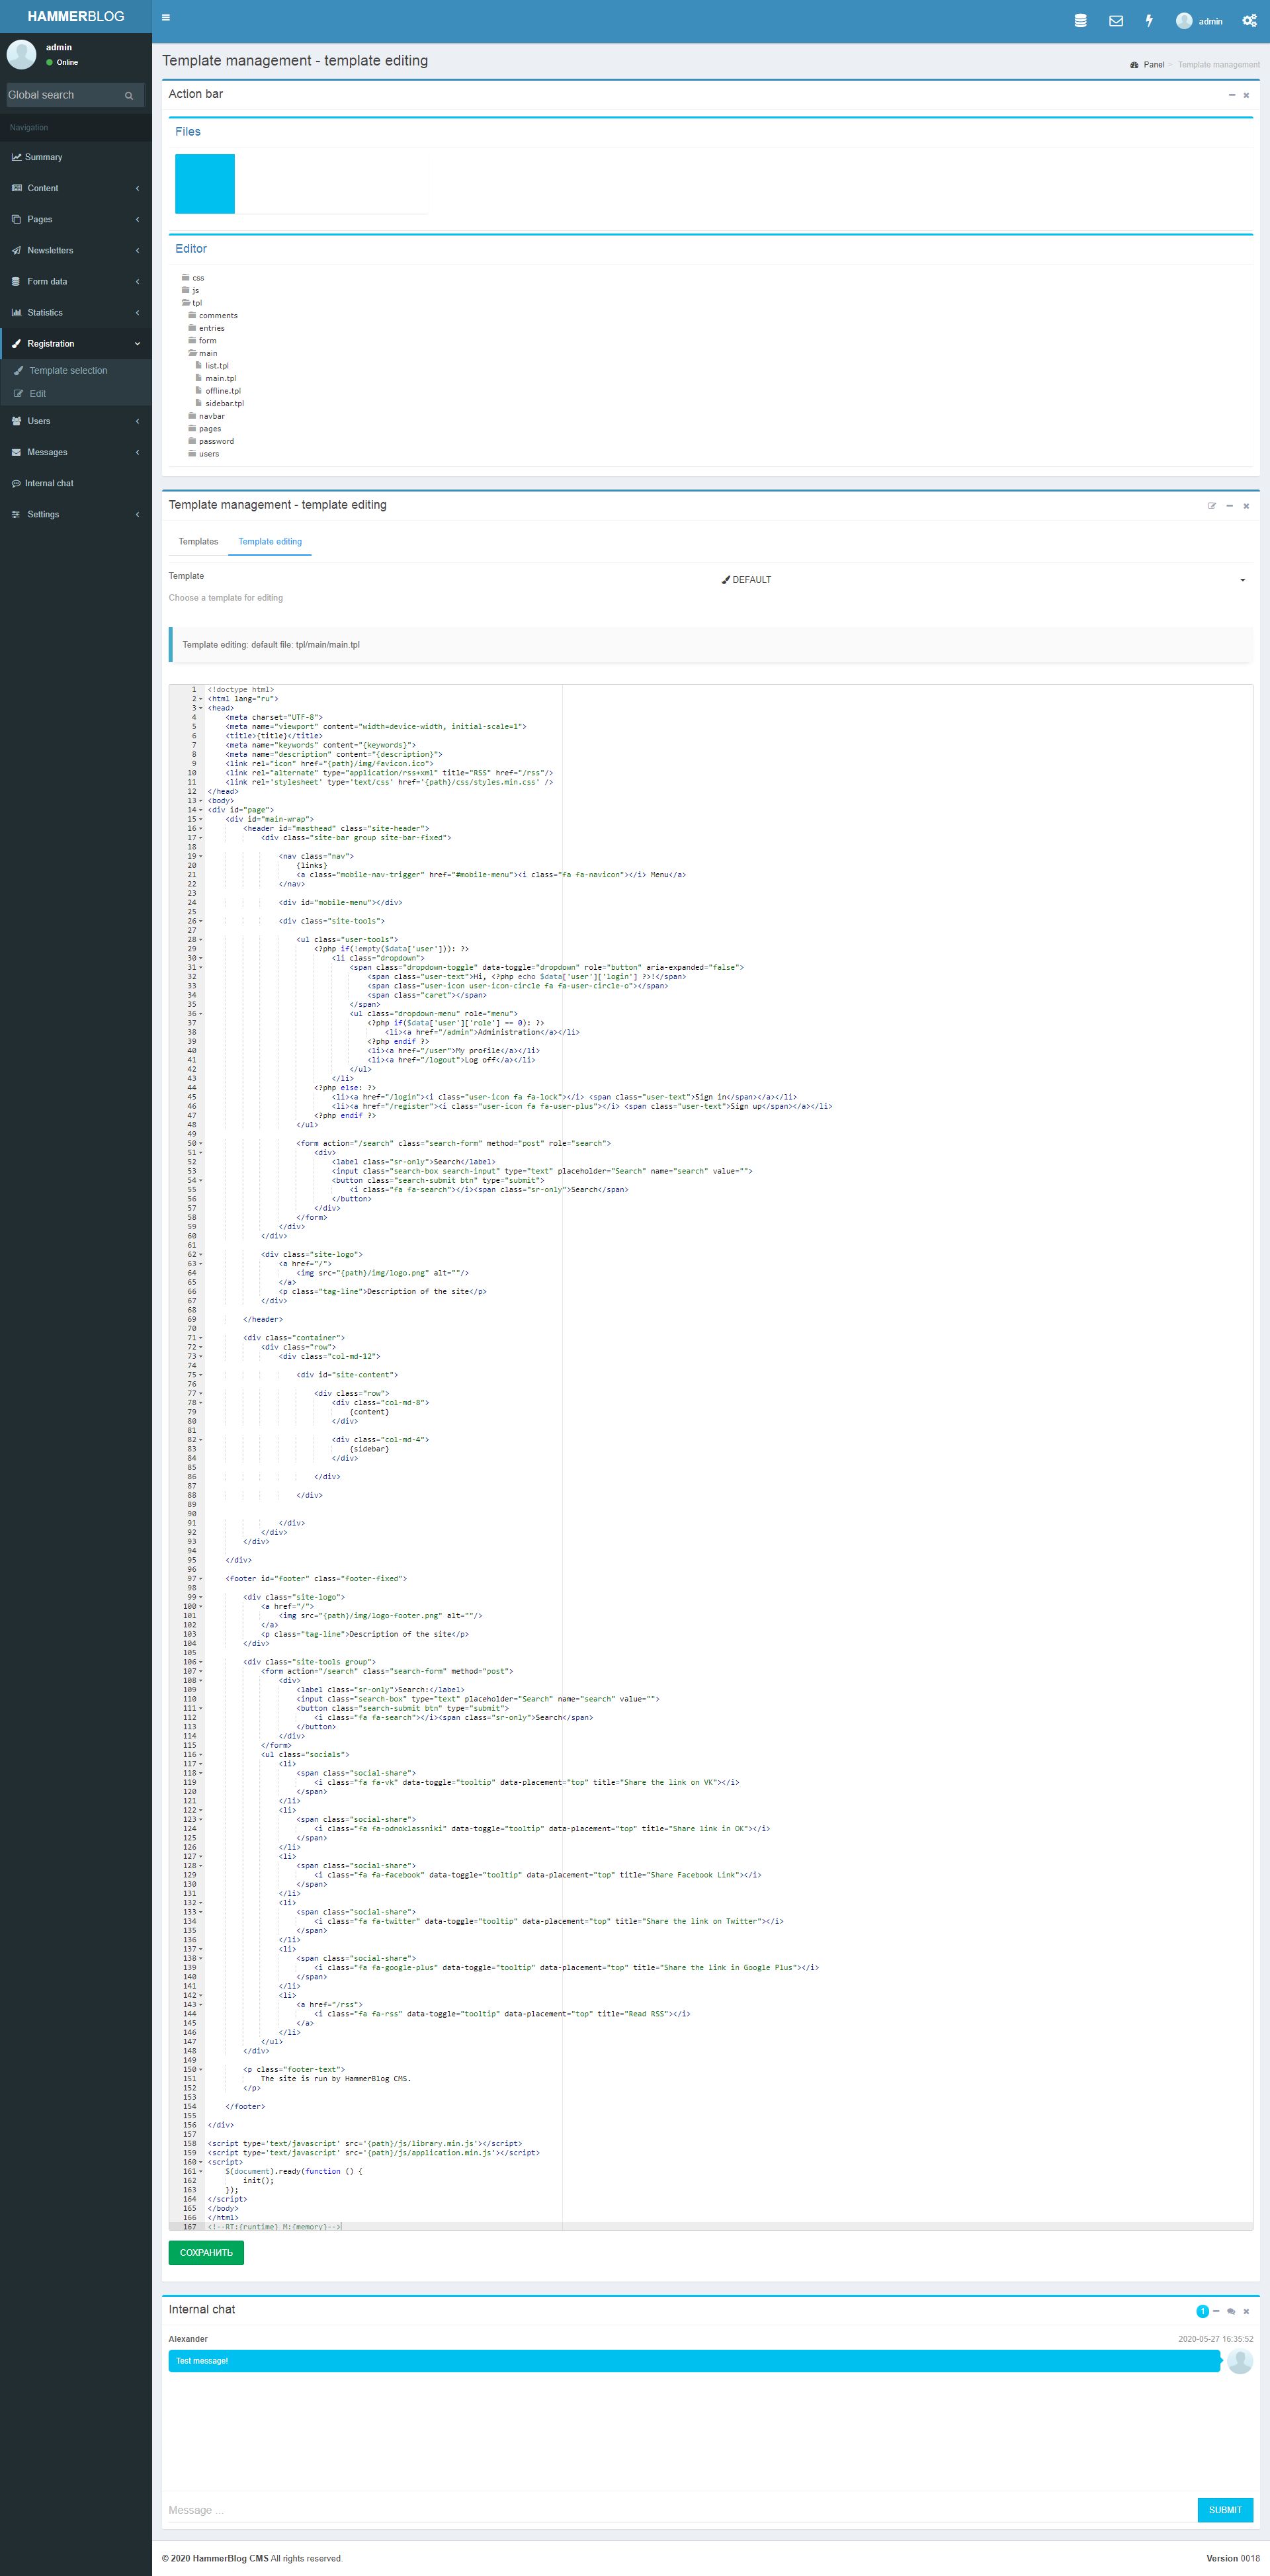Toggle the sidebar with the hamburger icon
Screen dimensions: 1270x2576
166,17
